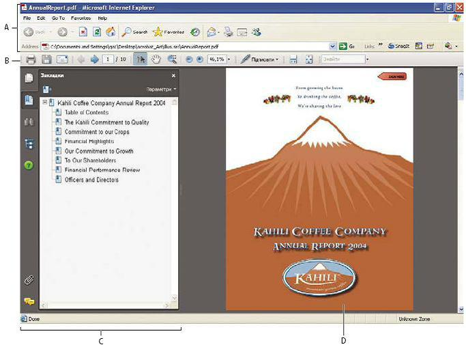This screenshot has height=347, width=466.
Task: Click the Email envelope icon in Acrobat toolbar
Action: (62, 59)
